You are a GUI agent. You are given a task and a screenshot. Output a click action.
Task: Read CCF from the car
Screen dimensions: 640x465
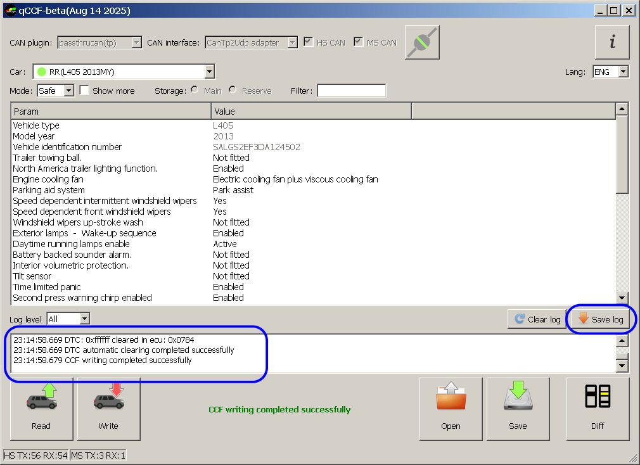42,409
